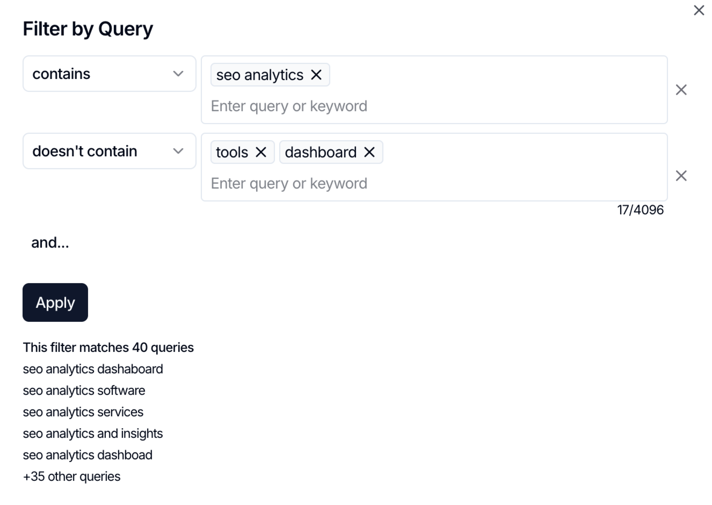The width and height of the screenshot is (712, 505).
Task: Show the '+35 other queries' list
Action: coord(71,476)
